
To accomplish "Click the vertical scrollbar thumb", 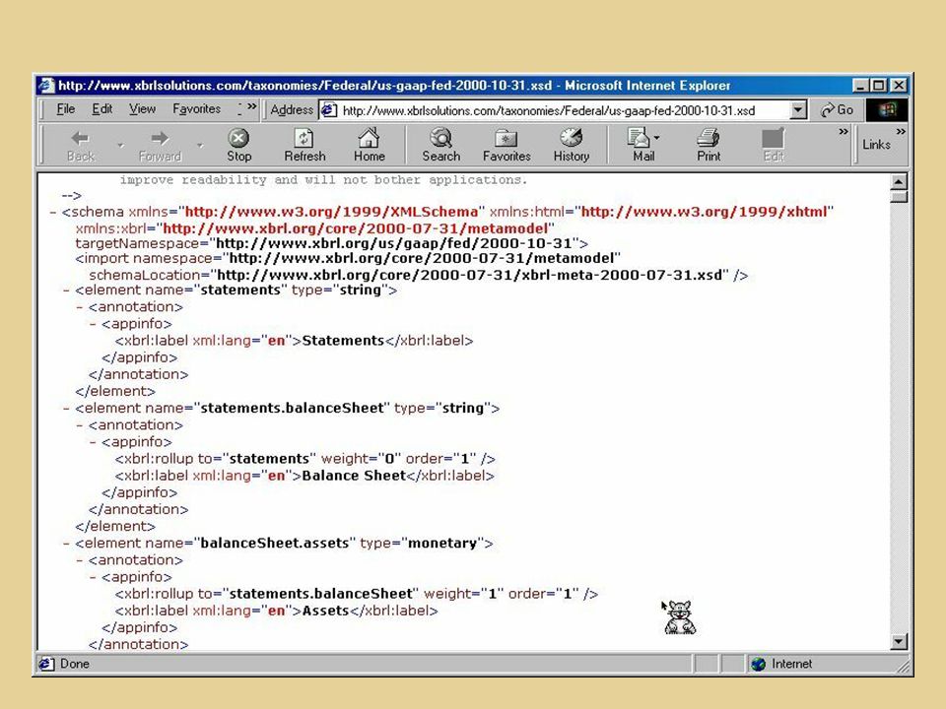I will 899,197.
